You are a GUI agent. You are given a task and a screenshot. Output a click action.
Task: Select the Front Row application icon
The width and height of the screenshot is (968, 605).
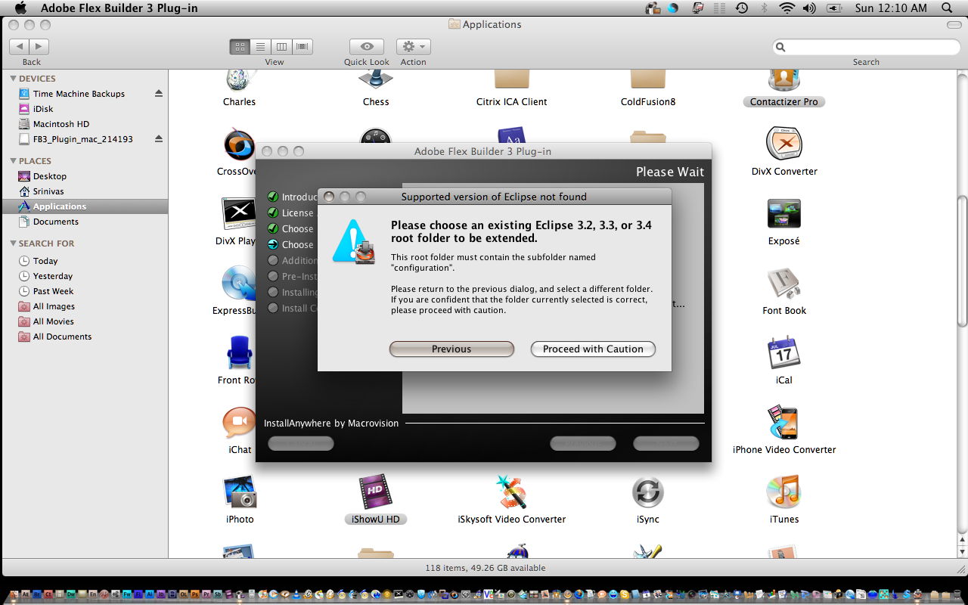[240, 352]
